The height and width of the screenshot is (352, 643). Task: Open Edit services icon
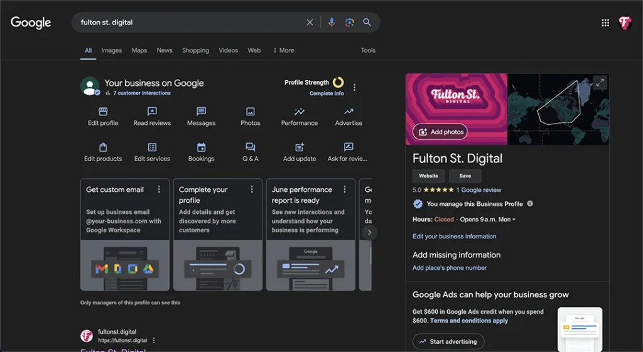152,147
